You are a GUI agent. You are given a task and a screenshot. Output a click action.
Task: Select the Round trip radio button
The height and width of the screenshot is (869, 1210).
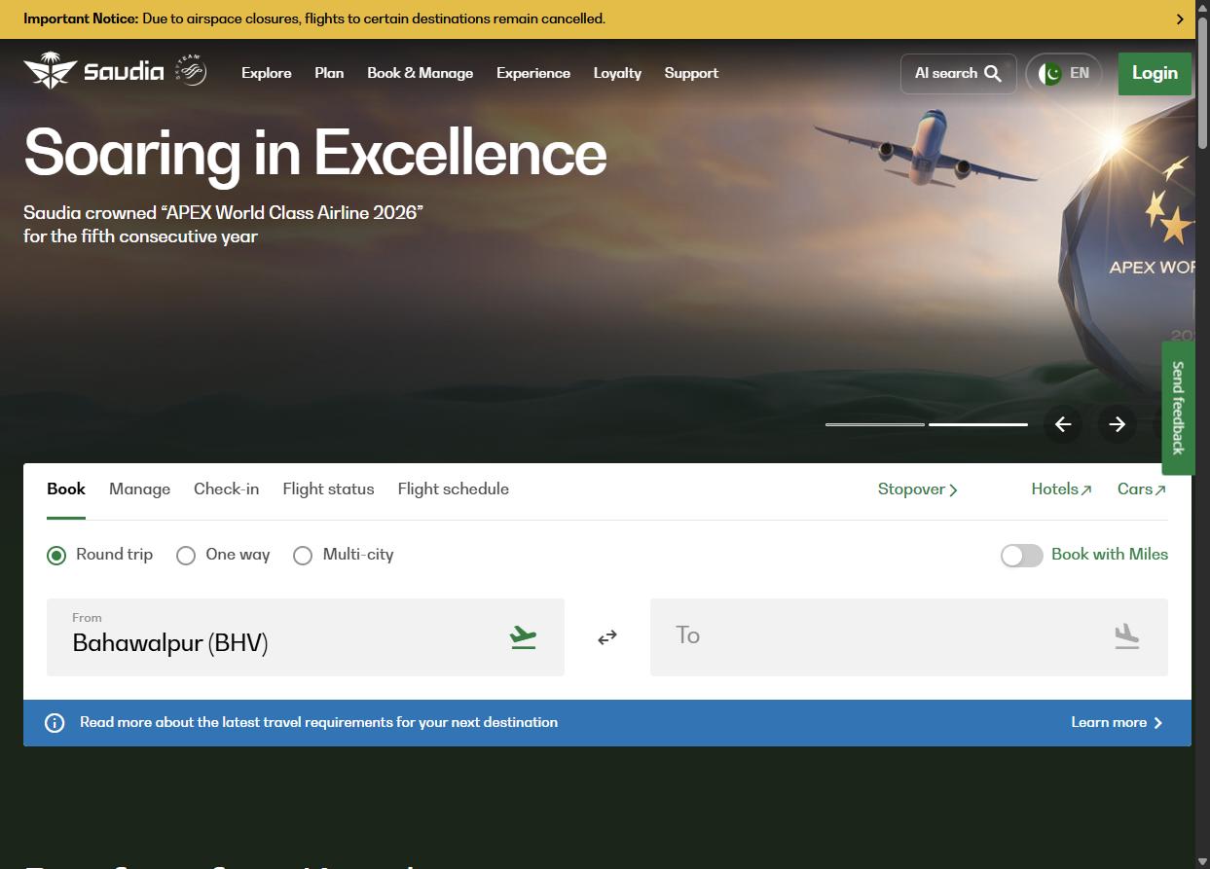tap(56, 555)
